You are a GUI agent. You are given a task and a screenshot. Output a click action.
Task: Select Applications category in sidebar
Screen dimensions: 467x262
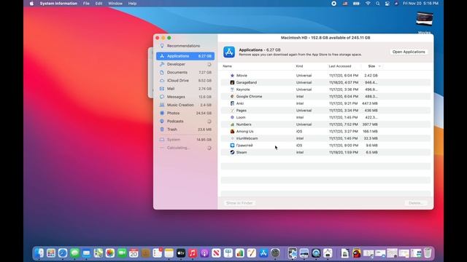[x=185, y=56]
